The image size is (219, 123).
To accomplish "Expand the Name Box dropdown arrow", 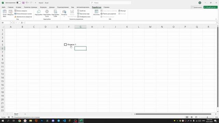I will coord(11,23).
